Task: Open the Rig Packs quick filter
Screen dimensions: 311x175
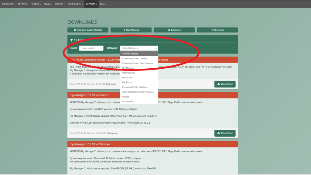Action: click(217, 30)
